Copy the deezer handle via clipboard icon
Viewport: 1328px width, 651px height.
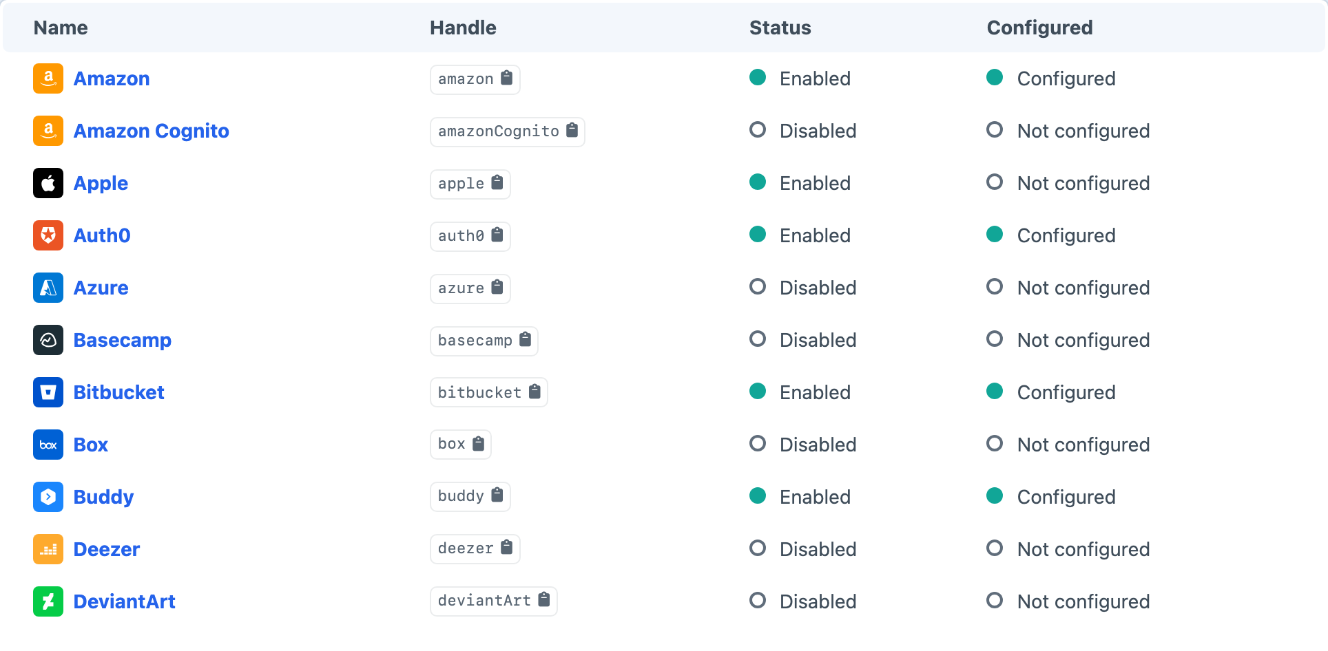[x=506, y=547]
